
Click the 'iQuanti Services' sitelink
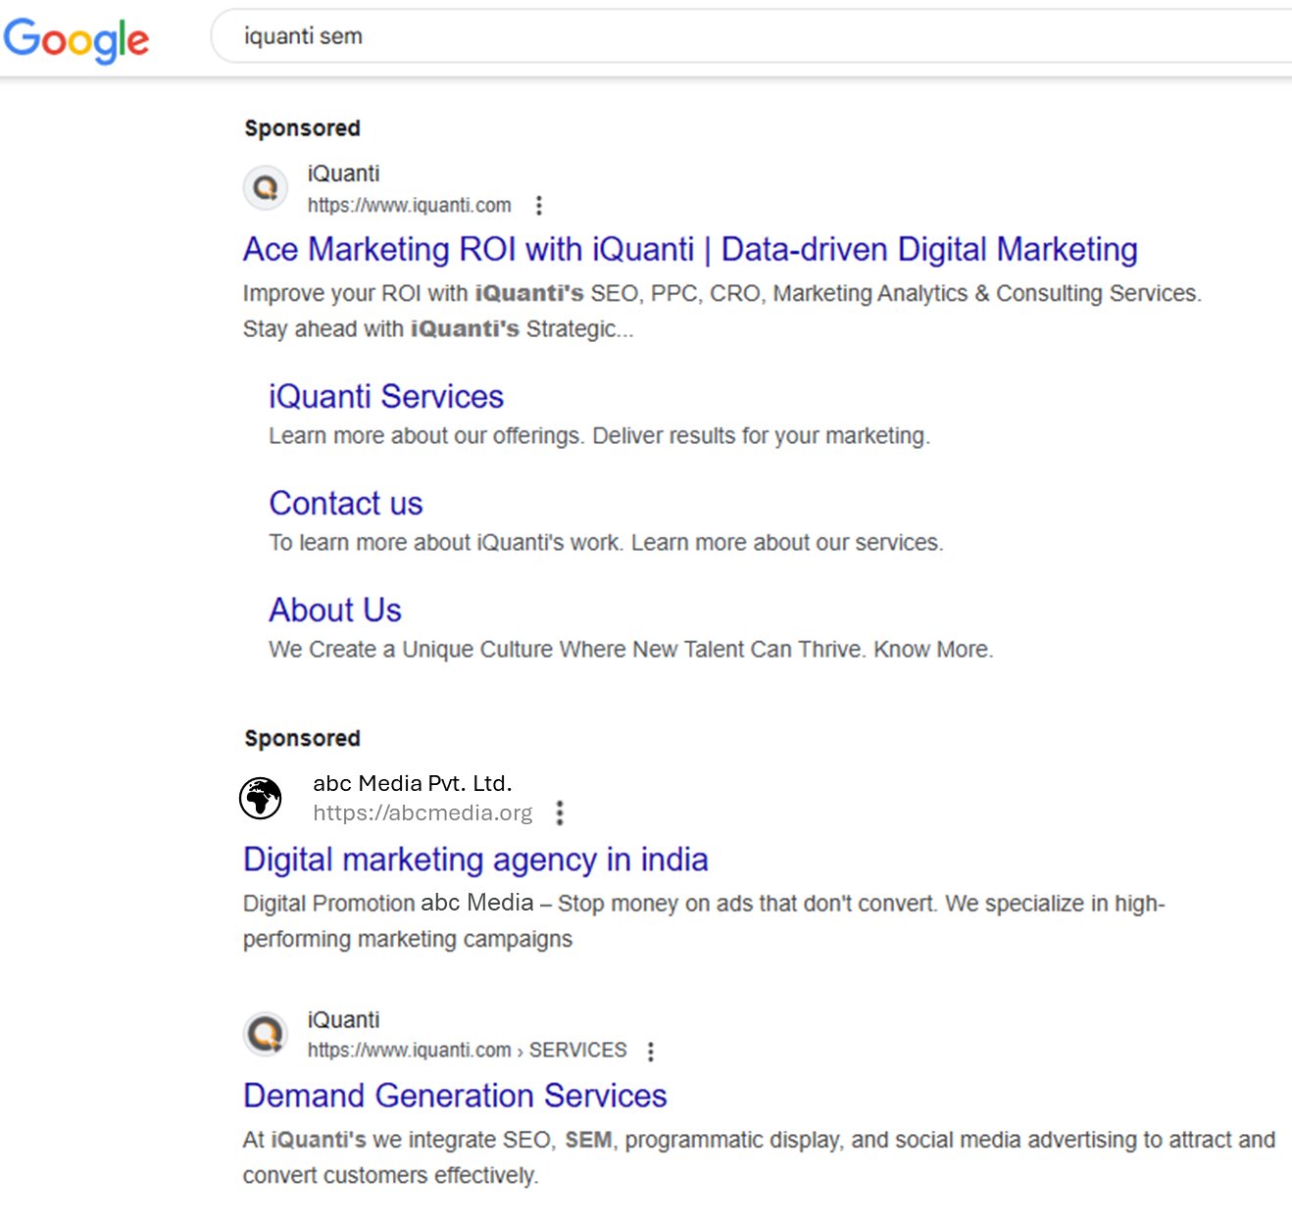click(386, 396)
